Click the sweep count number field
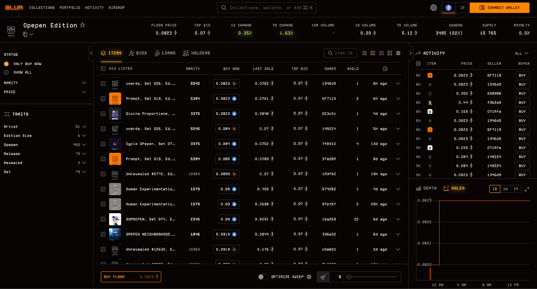This screenshot has height=289, width=537. point(337,277)
